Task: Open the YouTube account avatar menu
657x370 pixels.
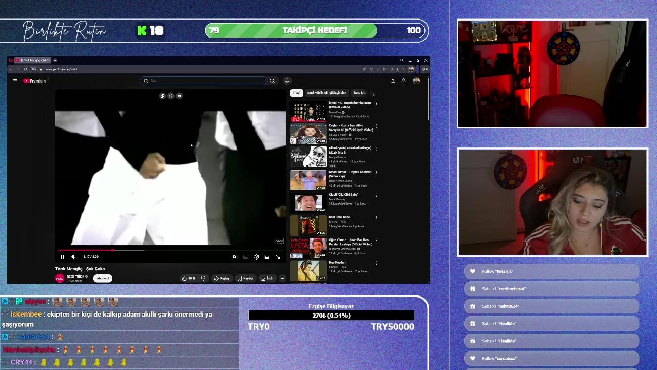Action: (416, 81)
